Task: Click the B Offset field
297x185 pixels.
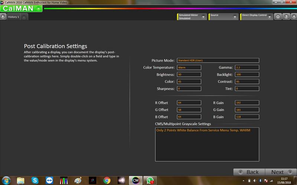Action: (x=189, y=117)
